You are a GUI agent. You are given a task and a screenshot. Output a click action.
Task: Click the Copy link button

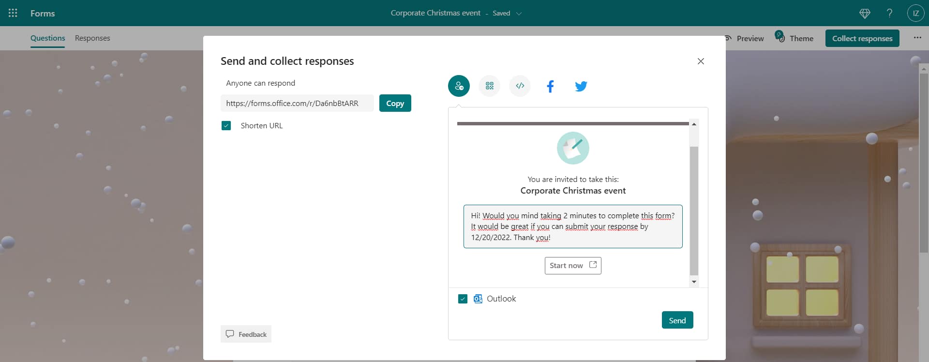tap(395, 103)
